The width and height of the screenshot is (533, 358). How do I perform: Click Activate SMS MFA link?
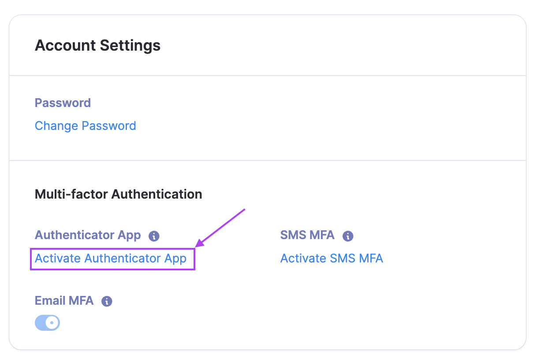pyautogui.click(x=332, y=258)
